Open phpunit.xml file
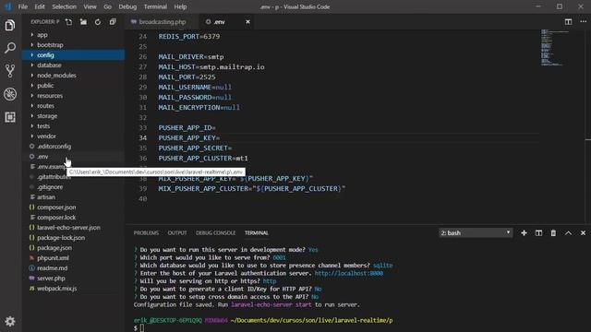This screenshot has height=332, width=591. (x=74, y=258)
